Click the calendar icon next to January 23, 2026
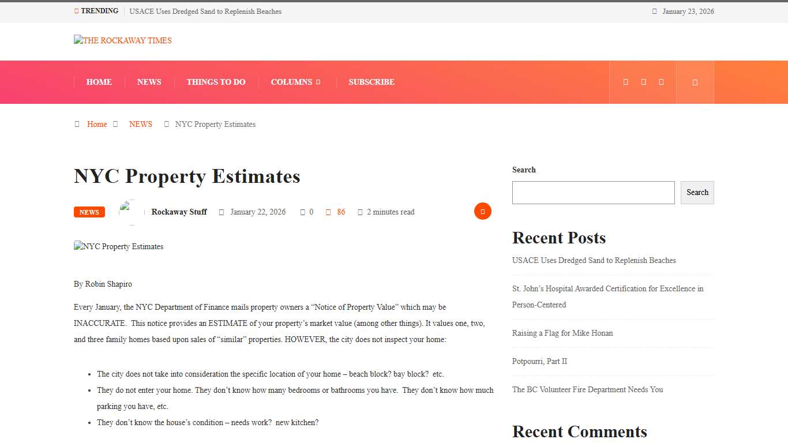This screenshot has width=788, height=443. [x=654, y=11]
